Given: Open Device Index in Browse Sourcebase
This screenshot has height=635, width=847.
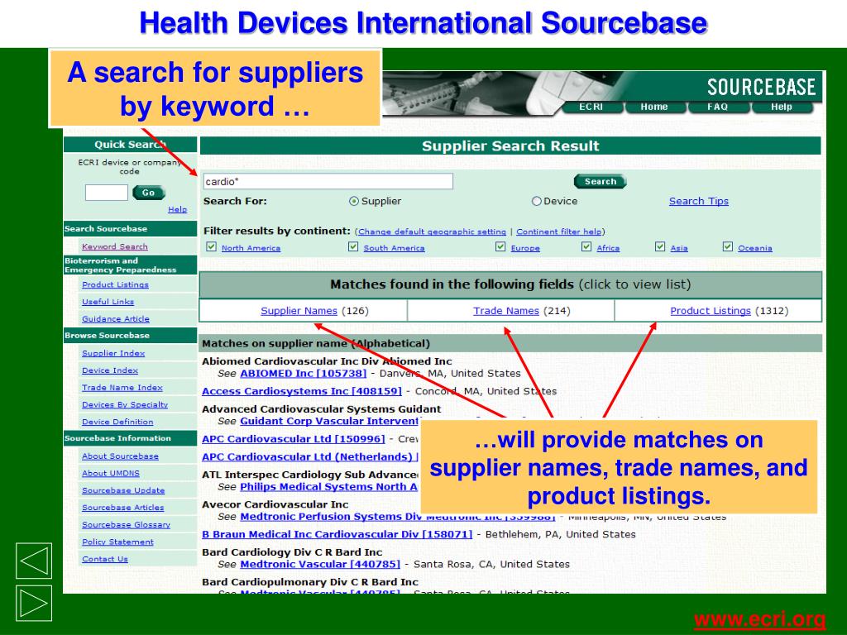Looking at the screenshot, I should click(x=110, y=370).
